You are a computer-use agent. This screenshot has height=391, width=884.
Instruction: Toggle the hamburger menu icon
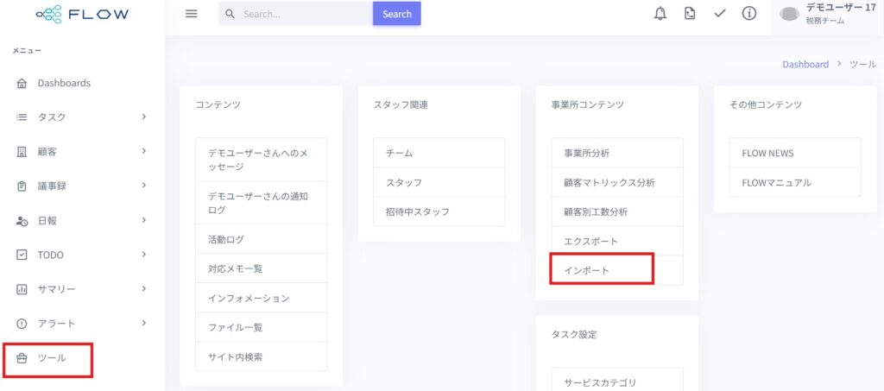pos(192,14)
